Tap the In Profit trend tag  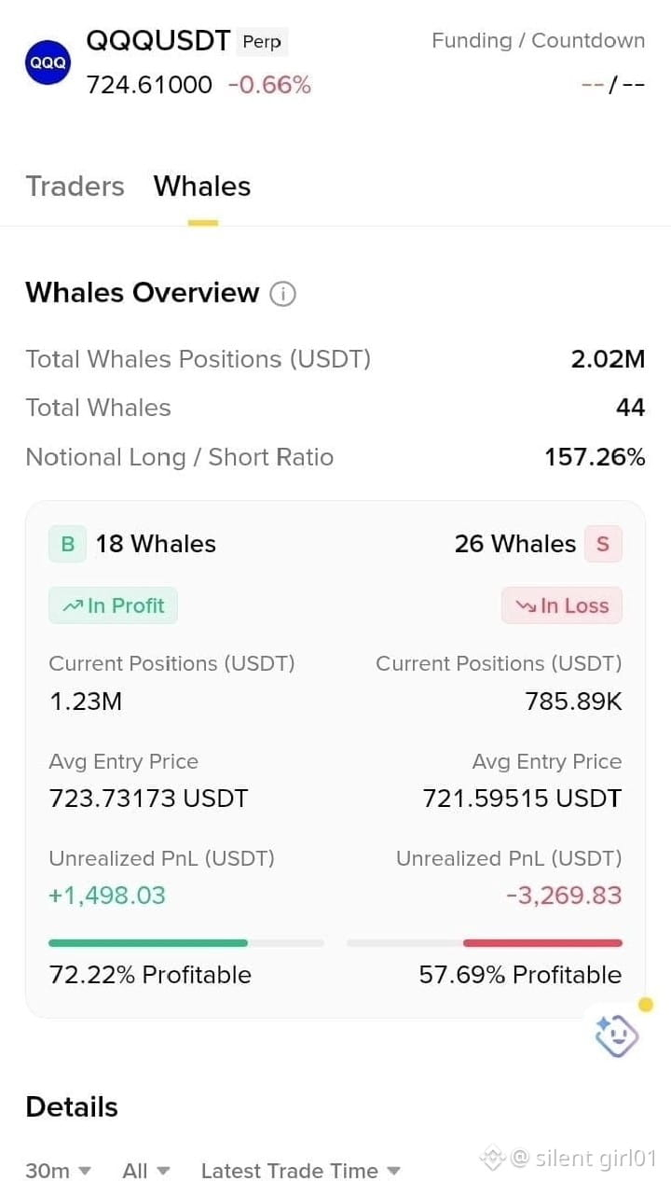(x=113, y=605)
